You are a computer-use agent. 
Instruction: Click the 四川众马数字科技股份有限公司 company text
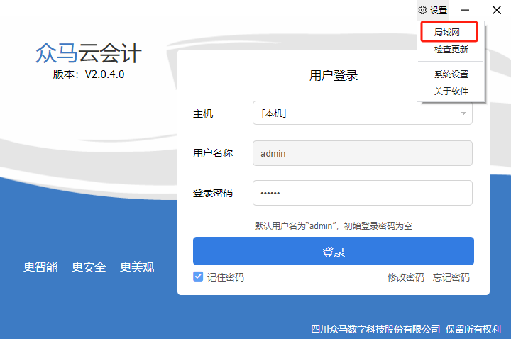click(x=375, y=329)
